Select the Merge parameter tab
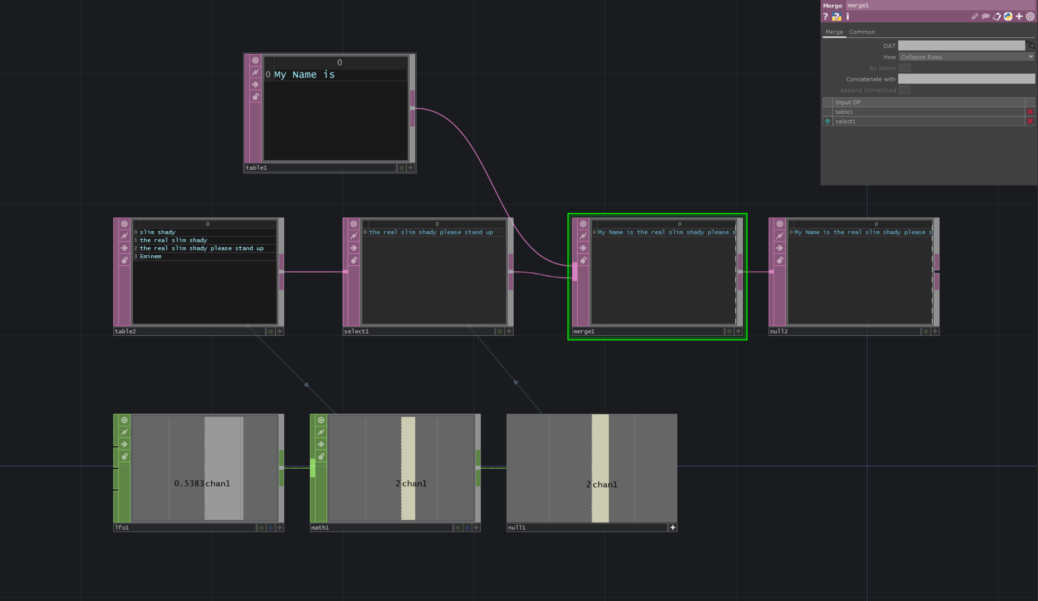1038x601 pixels. 834,32
